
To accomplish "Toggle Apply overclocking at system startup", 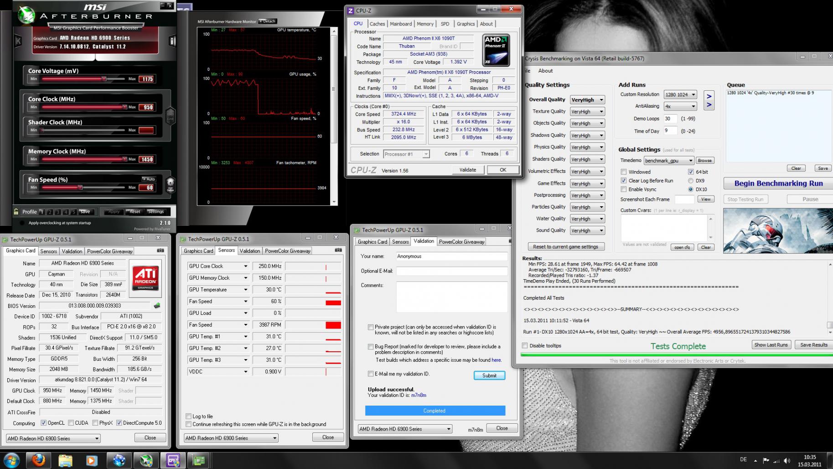I will (22, 223).
